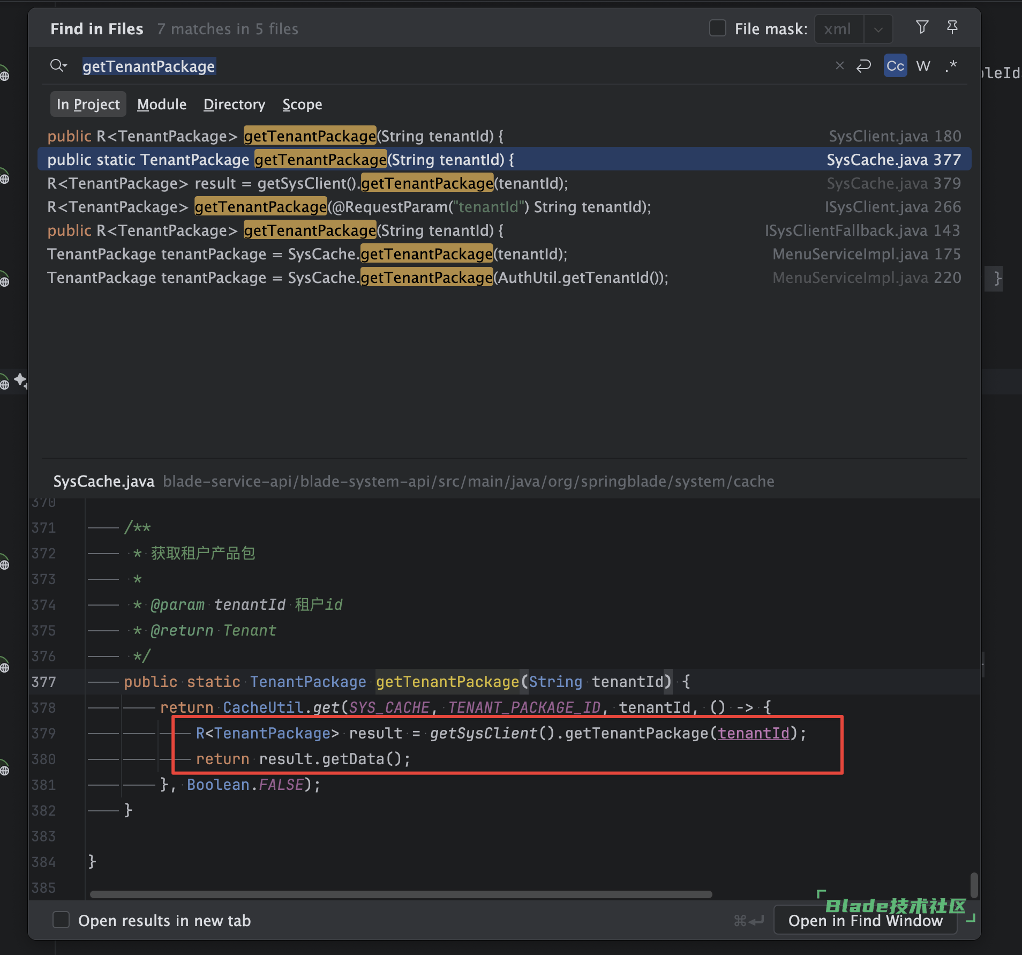
Task: Select the Directory scope tab
Action: click(x=234, y=105)
